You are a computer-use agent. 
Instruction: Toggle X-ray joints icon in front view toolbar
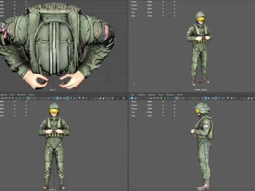(107, 98)
